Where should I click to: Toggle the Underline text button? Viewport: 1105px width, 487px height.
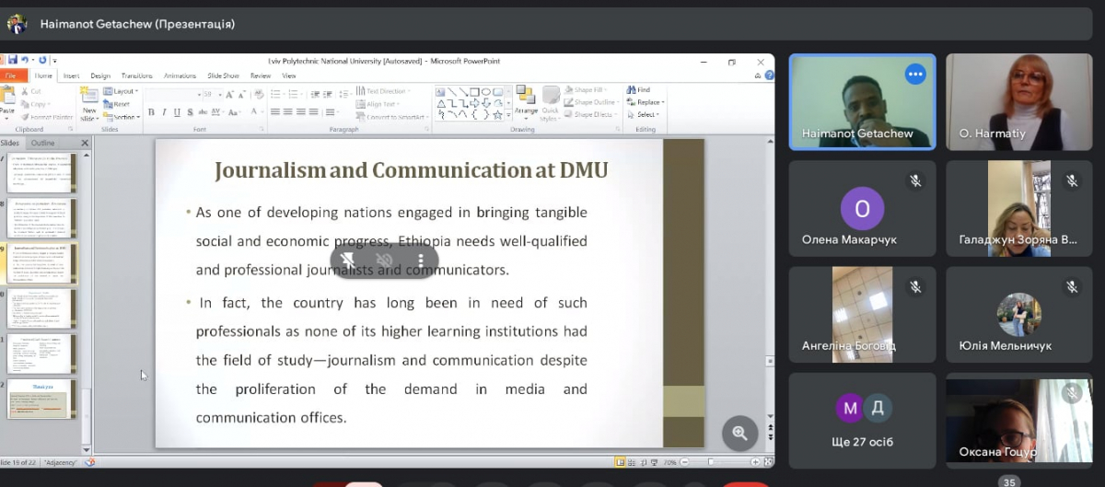(177, 112)
